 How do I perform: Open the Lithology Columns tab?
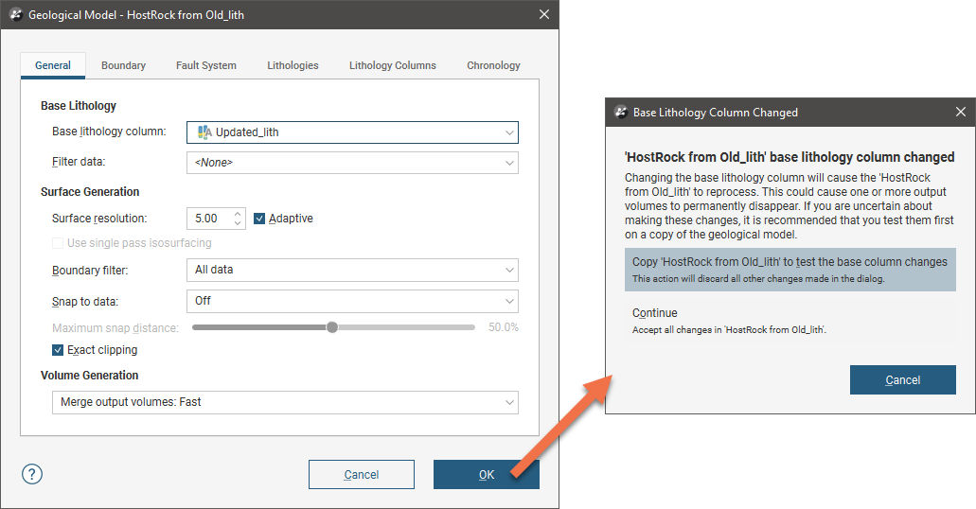coord(392,65)
